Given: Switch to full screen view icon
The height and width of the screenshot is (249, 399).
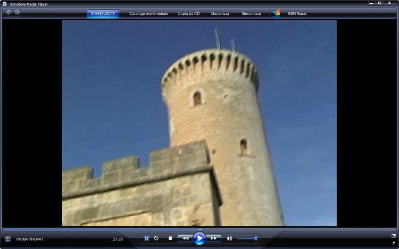Looking at the screenshot, I should coord(393,236).
